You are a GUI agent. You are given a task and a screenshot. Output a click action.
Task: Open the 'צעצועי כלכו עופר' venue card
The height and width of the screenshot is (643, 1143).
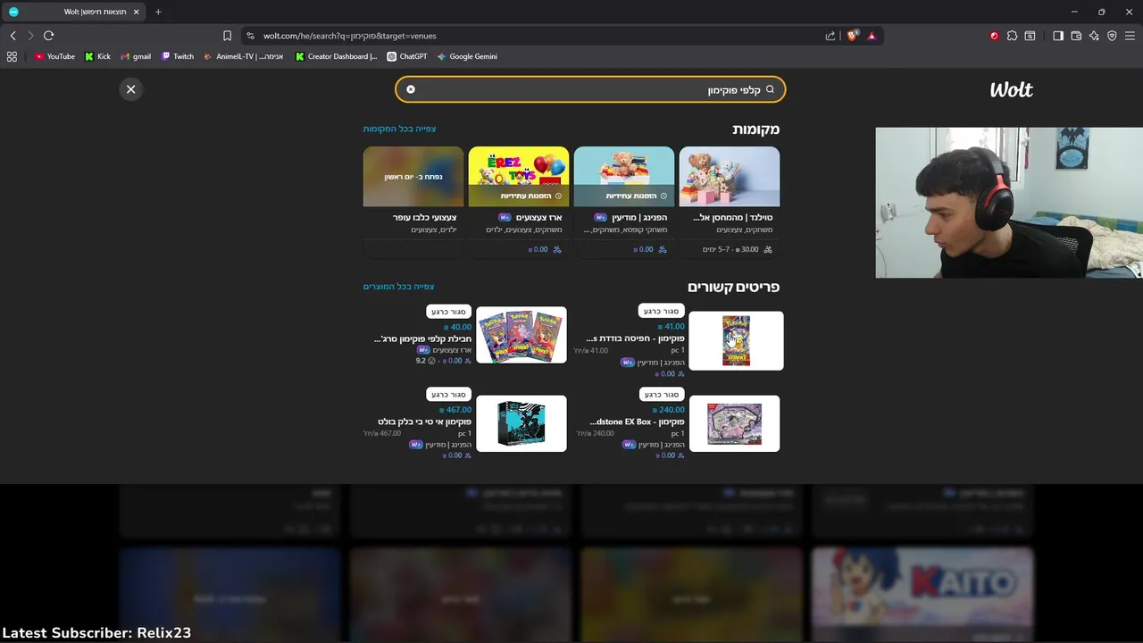(x=413, y=202)
